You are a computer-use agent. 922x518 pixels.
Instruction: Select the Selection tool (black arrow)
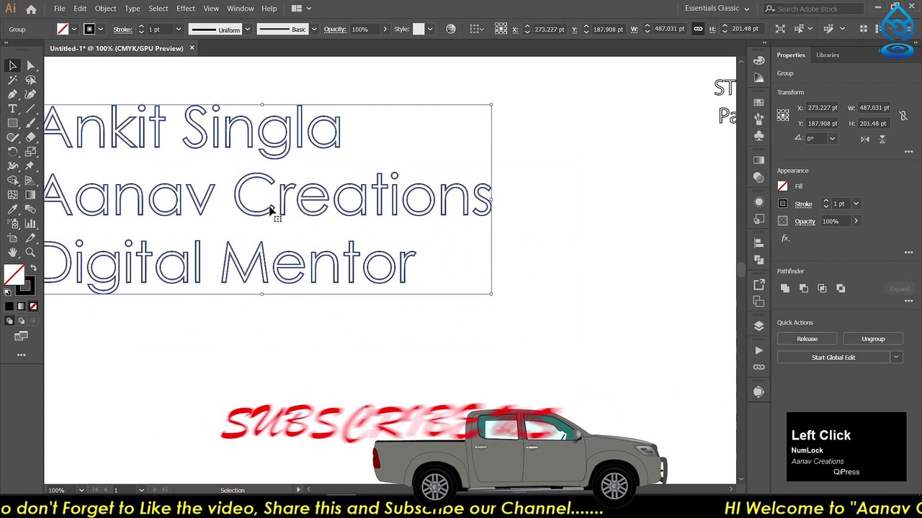(x=12, y=65)
